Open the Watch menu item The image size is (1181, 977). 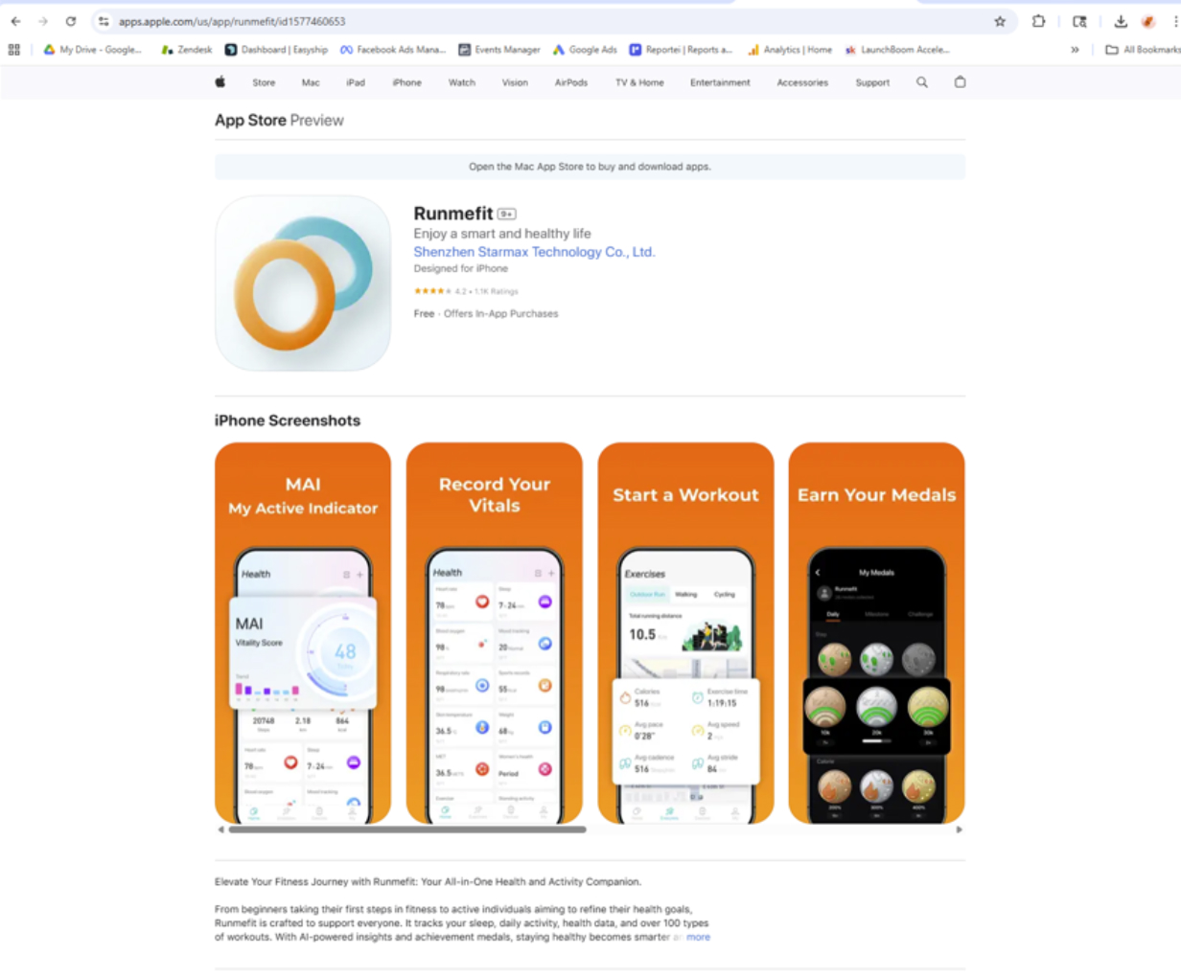(462, 82)
